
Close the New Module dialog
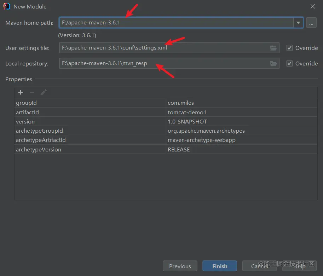tap(312, 7)
